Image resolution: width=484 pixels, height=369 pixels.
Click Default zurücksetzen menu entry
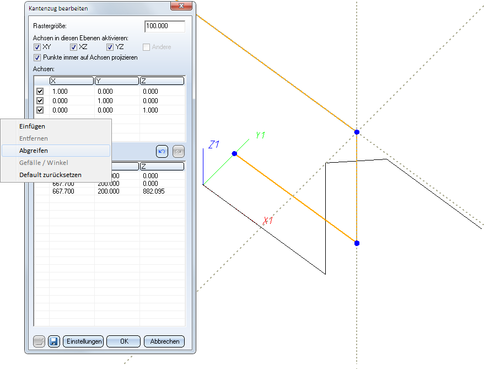coord(50,175)
